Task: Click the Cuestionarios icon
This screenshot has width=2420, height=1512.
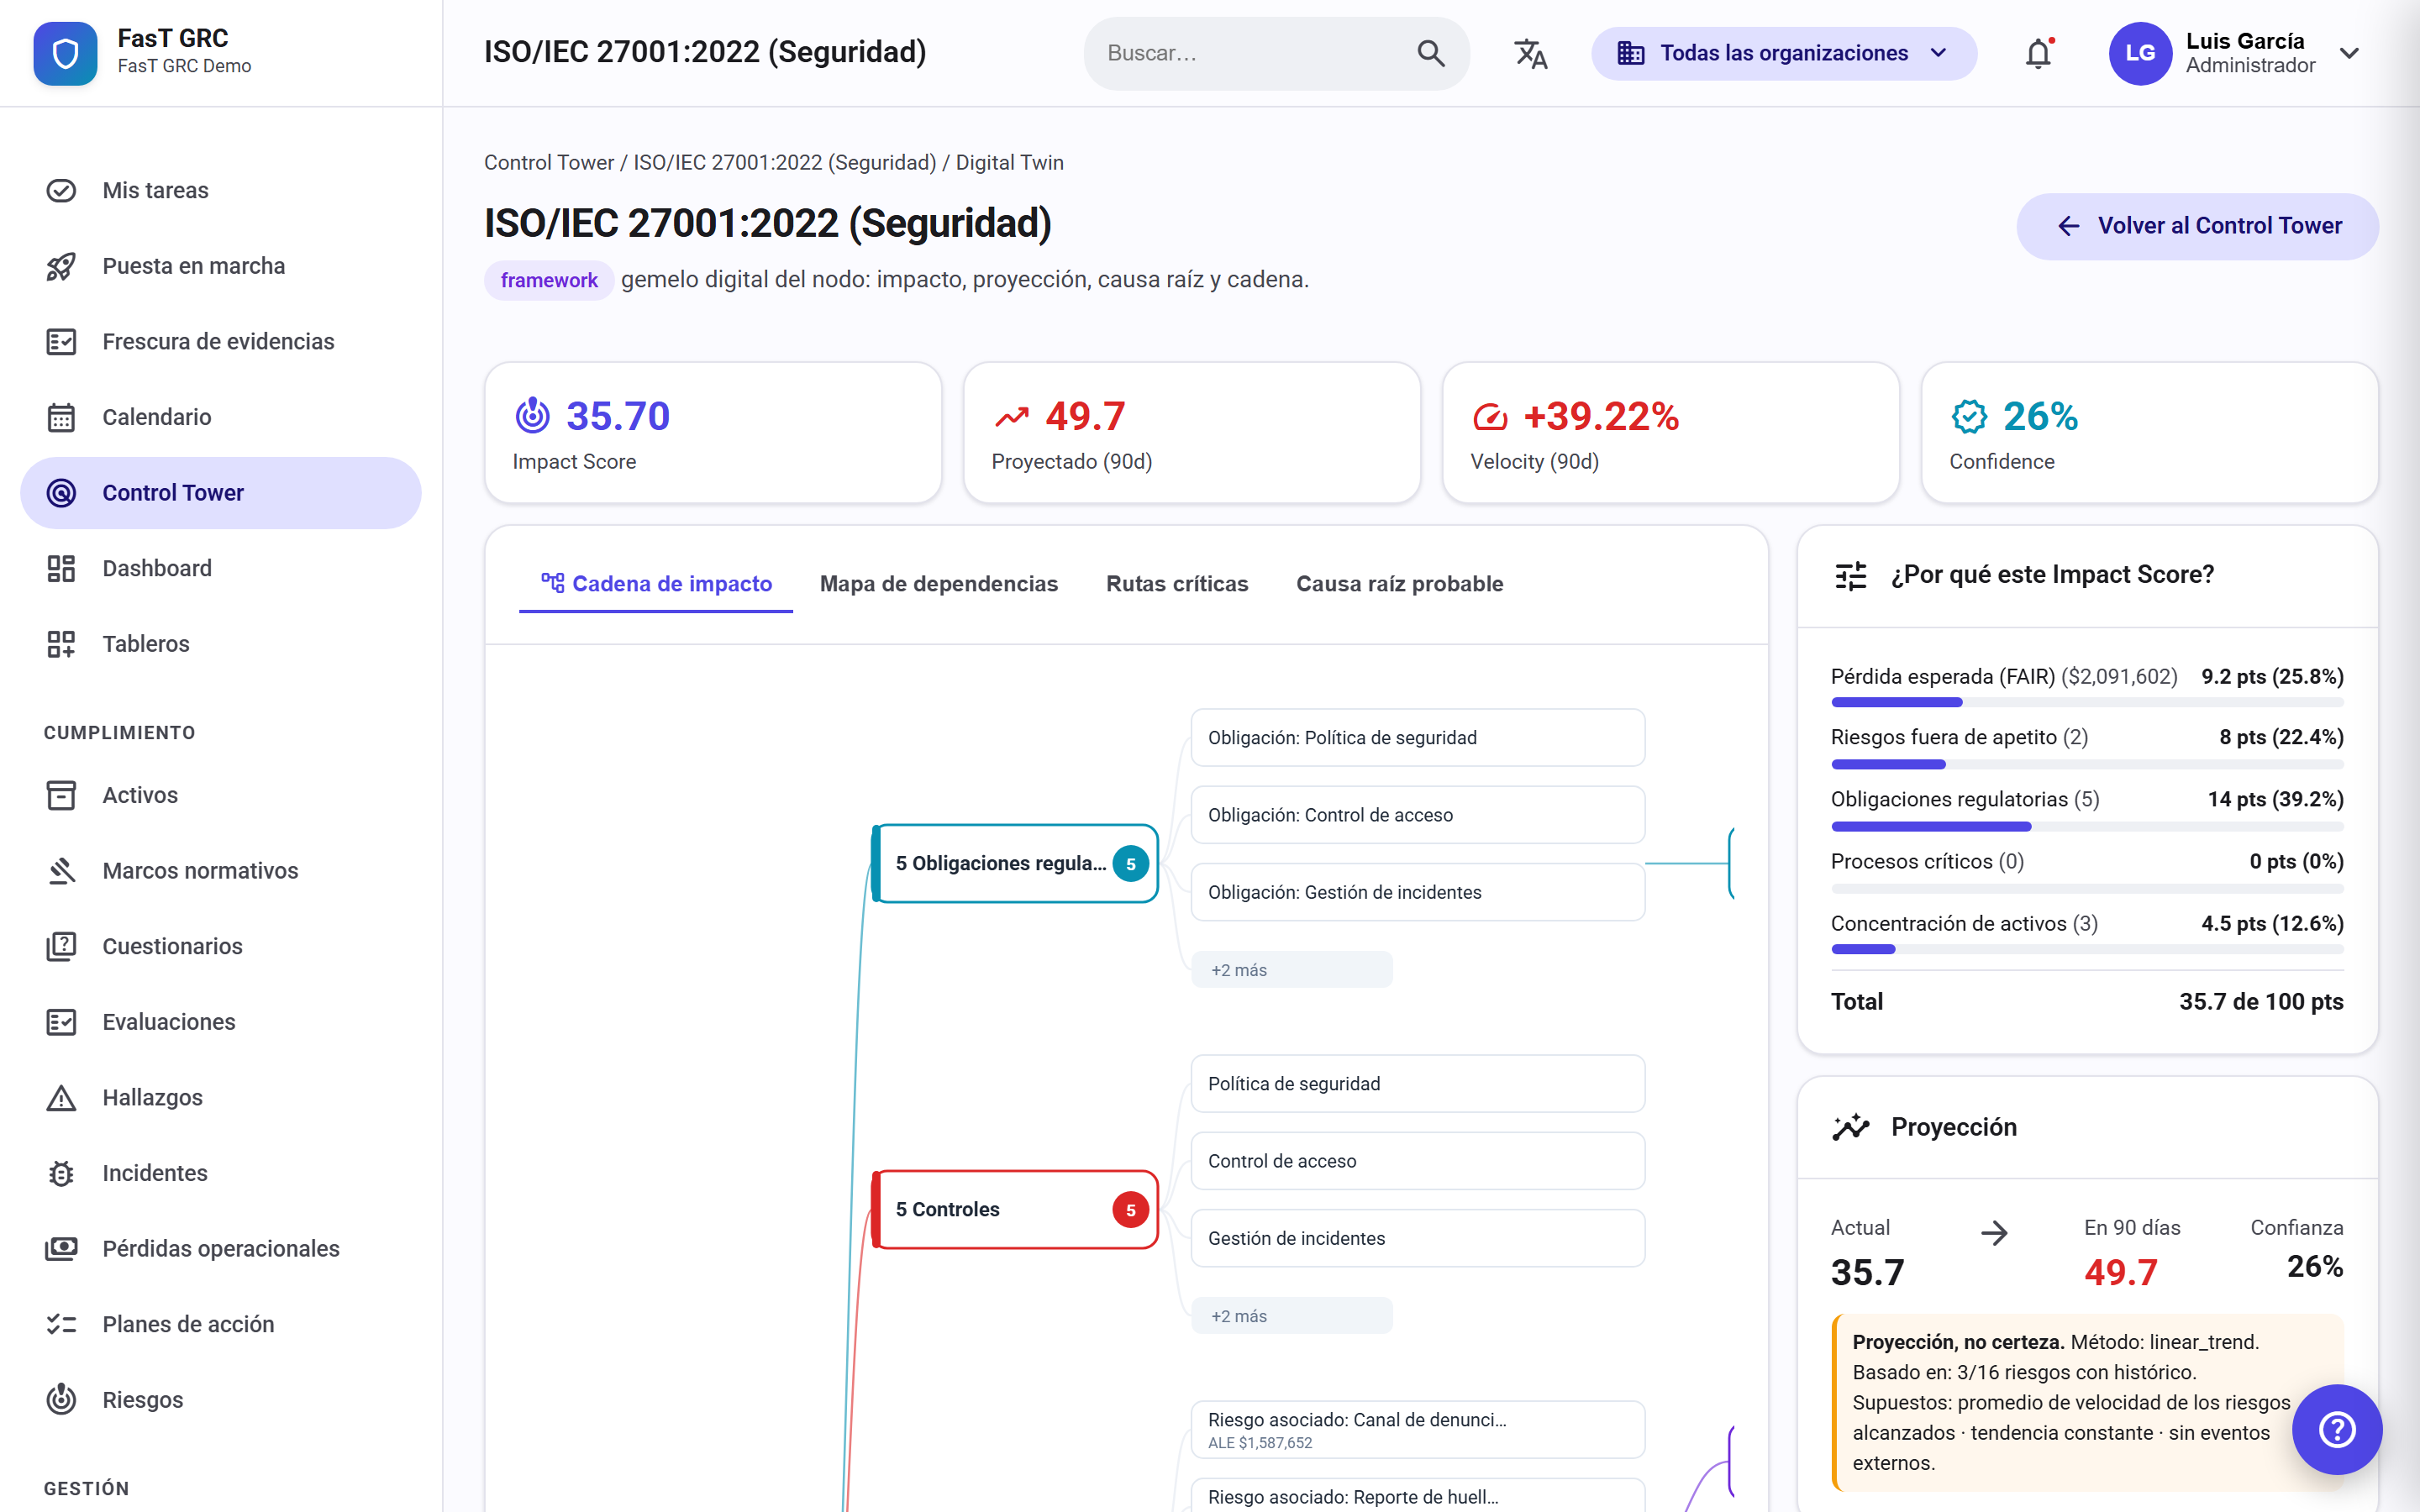Action: [x=61, y=946]
